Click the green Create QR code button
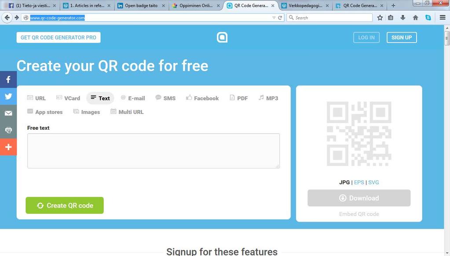Viewport: 450px width, 256px height. 65,205
